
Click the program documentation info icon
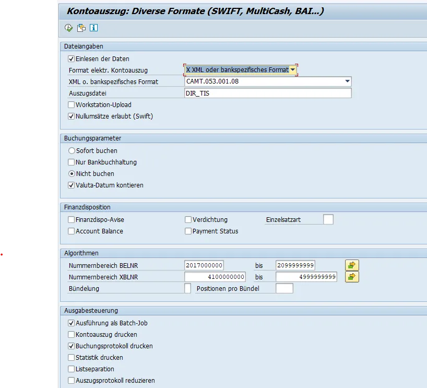(94, 28)
